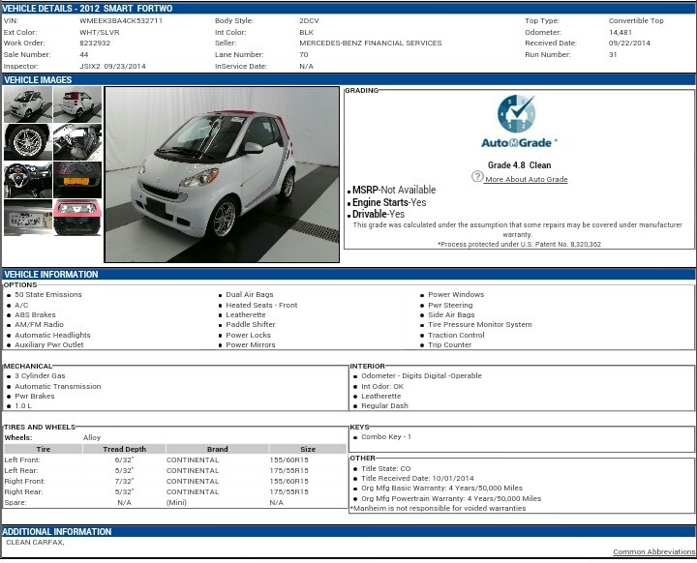Click 3 Cylinder Gas mechanical entry
This screenshot has width=697, height=563.
[40, 375]
